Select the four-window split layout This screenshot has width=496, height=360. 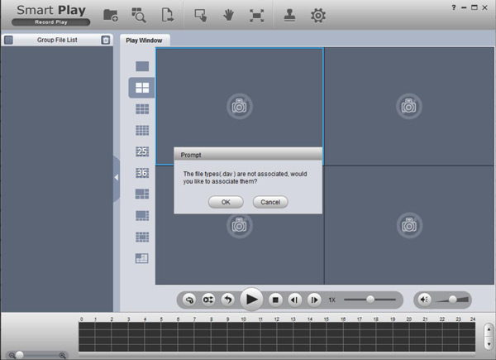[142, 88]
